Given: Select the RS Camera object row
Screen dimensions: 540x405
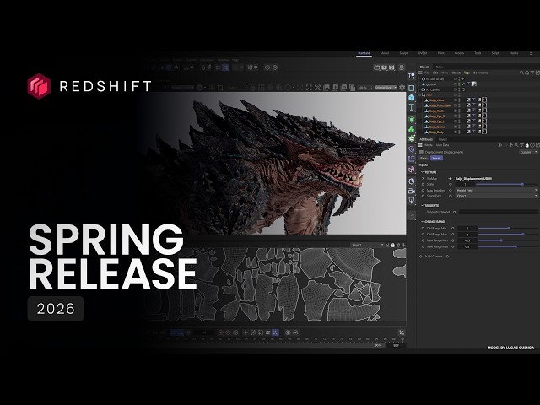Looking at the screenshot, I should (433, 89).
